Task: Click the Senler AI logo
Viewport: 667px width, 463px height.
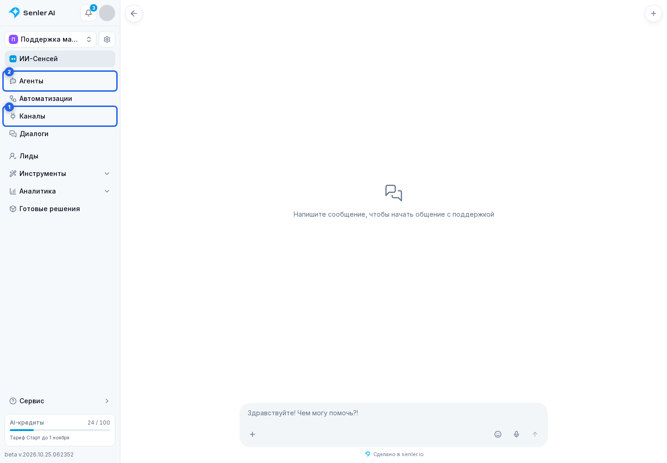Action: coord(32,13)
